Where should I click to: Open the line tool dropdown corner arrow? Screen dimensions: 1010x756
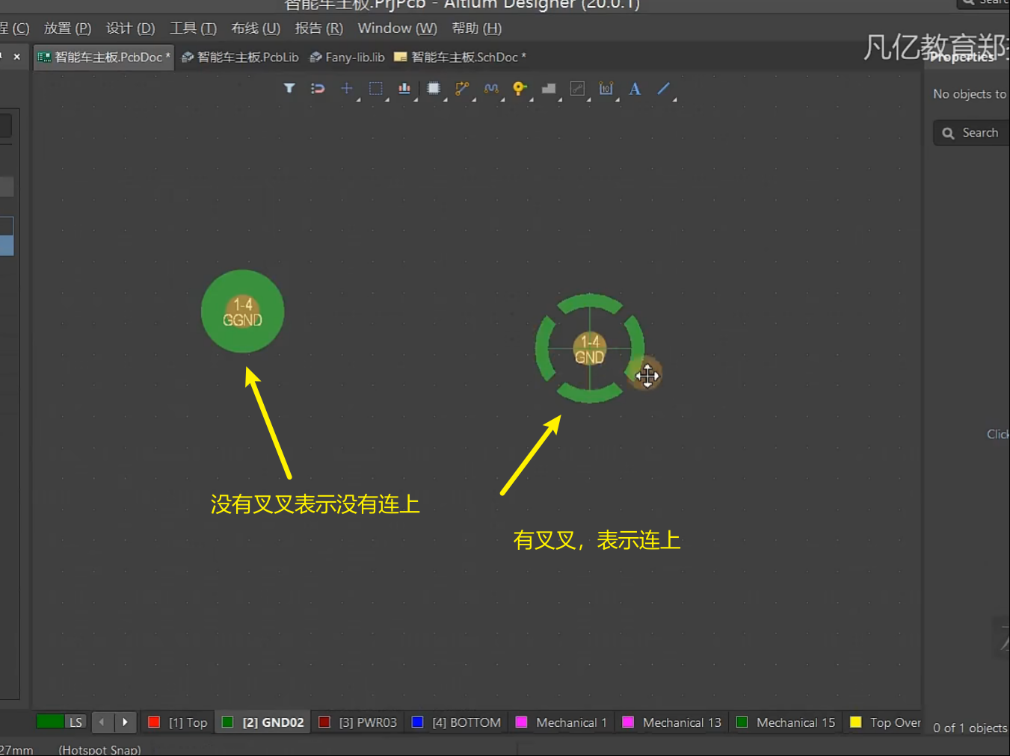coord(674,99)
